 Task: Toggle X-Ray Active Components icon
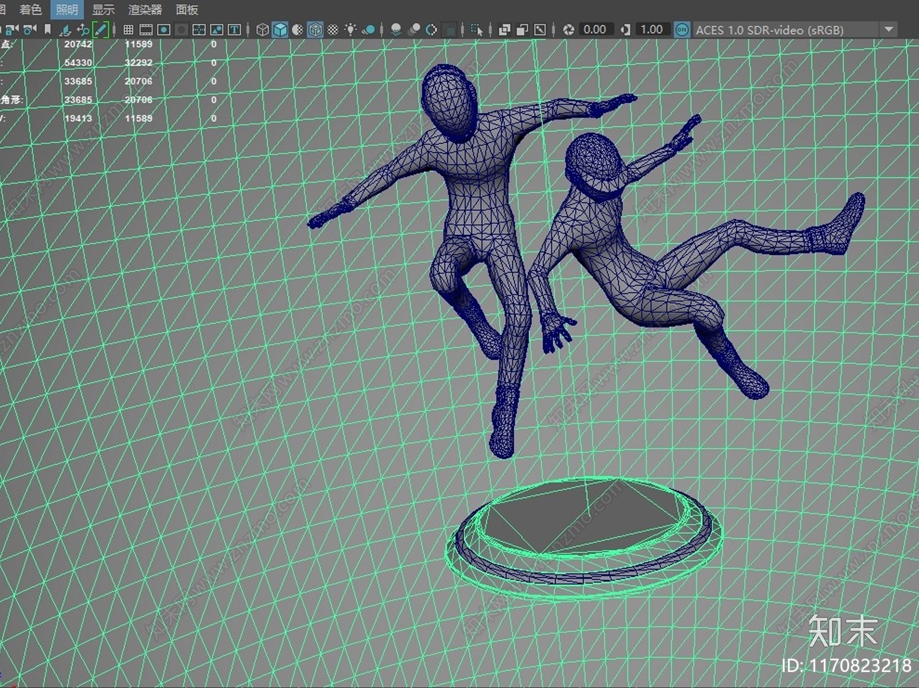click(522, 29)
